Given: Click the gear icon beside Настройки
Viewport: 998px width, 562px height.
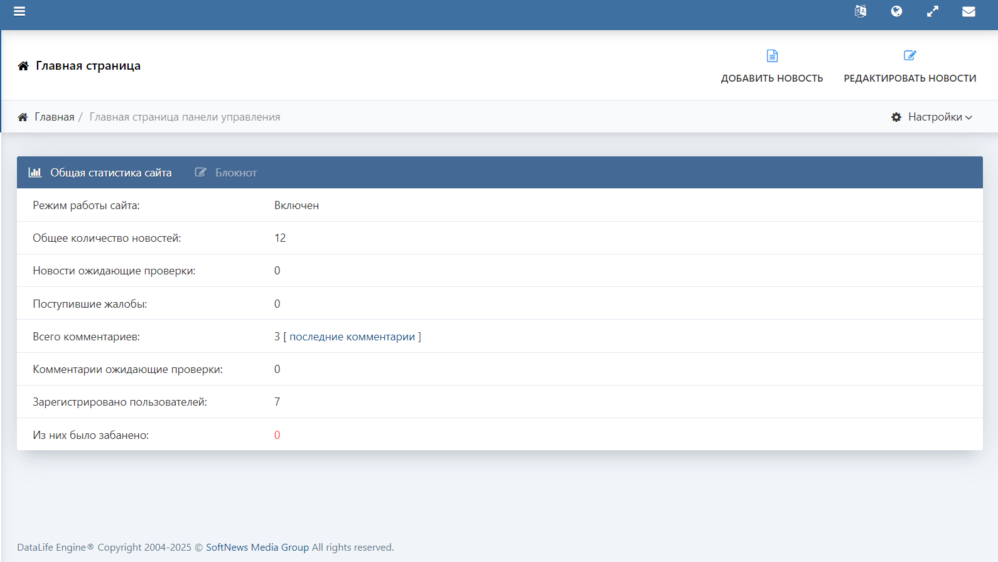Looking at the screenshot, I should pyautogui.click(x=896, y=117).
